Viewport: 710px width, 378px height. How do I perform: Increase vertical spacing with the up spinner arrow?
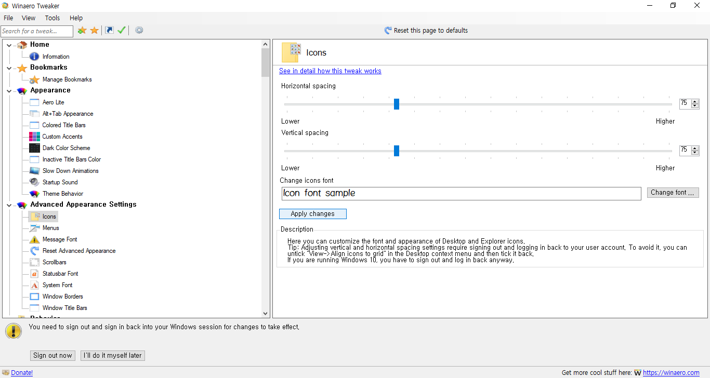(x=695, y=148)
